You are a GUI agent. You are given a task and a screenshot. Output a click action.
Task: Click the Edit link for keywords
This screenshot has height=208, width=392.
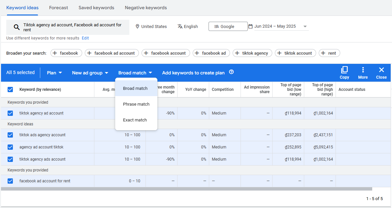tap(85, 38)
